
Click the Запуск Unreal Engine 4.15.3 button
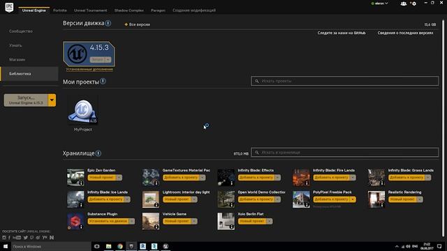(26, 100)
